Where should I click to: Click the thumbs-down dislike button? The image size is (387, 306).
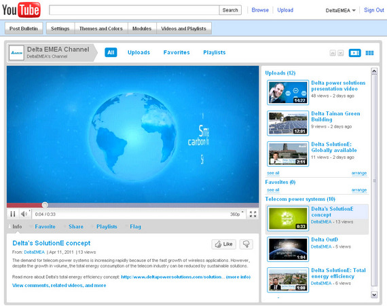pyautogui.click(x=246, y=244)
